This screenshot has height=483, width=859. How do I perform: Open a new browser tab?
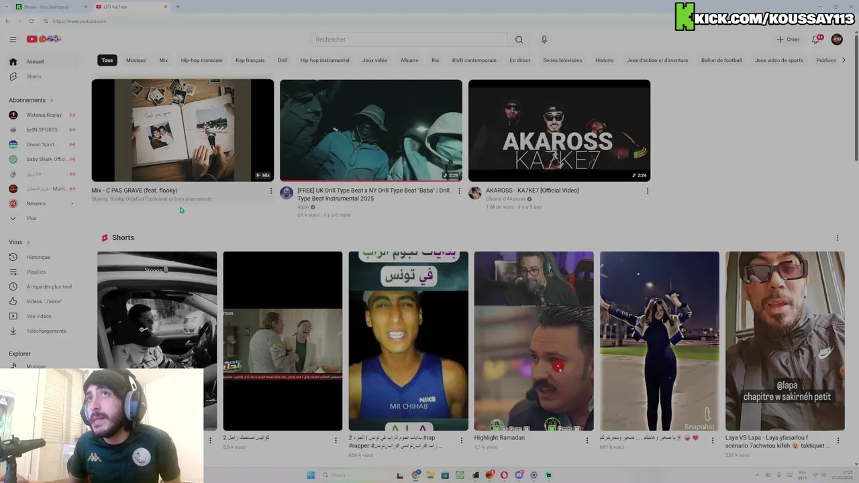pyautogui.click(x=178, y=7)
